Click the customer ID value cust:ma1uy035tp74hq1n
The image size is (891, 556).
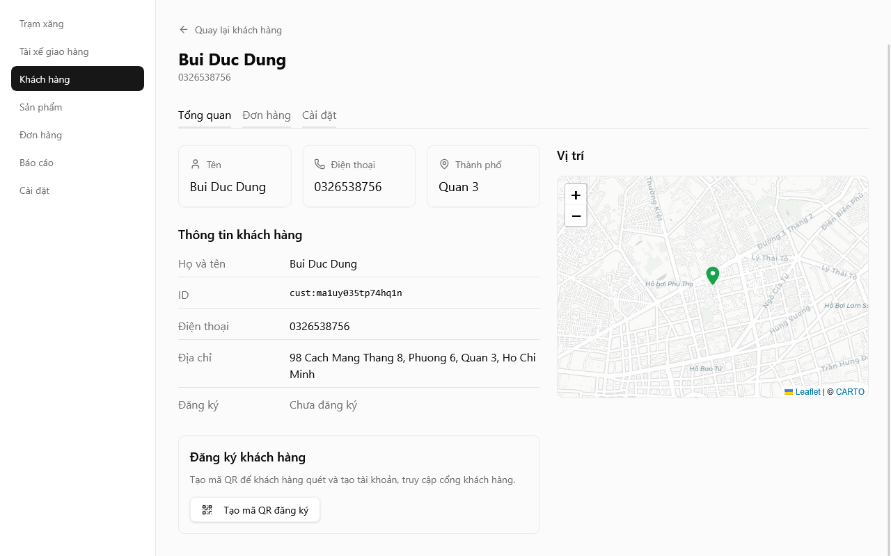click(345, 293)
